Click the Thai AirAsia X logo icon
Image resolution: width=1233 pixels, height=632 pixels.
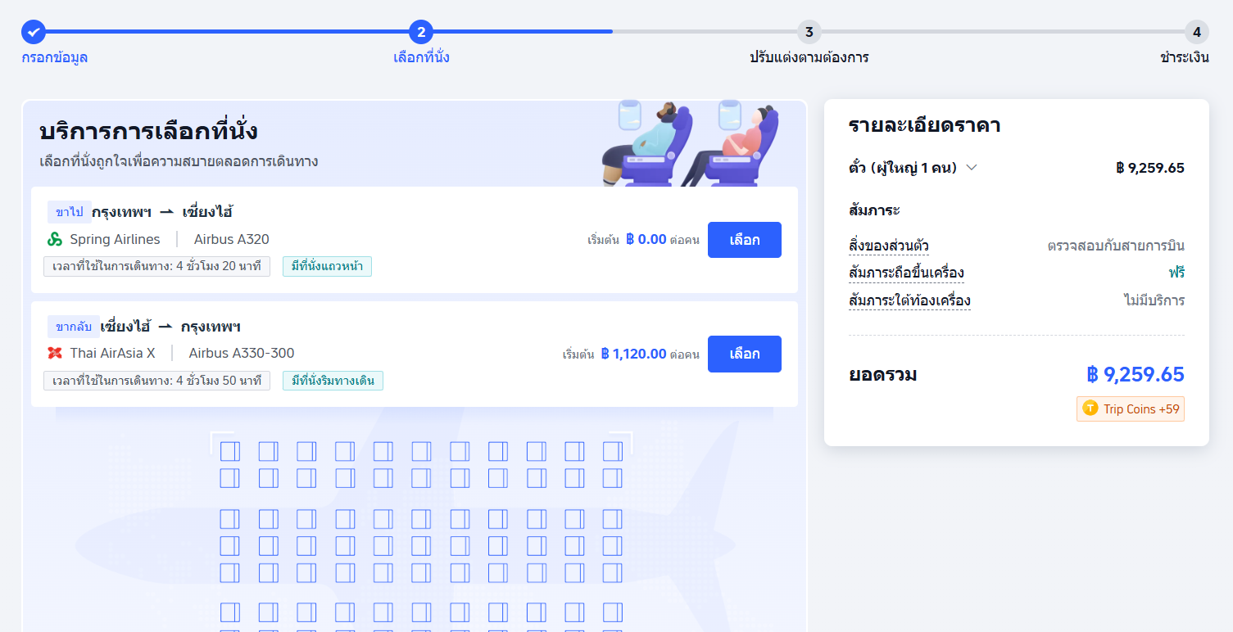point(55,354)
